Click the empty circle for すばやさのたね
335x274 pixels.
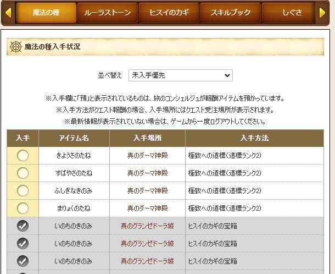[23, 173]
